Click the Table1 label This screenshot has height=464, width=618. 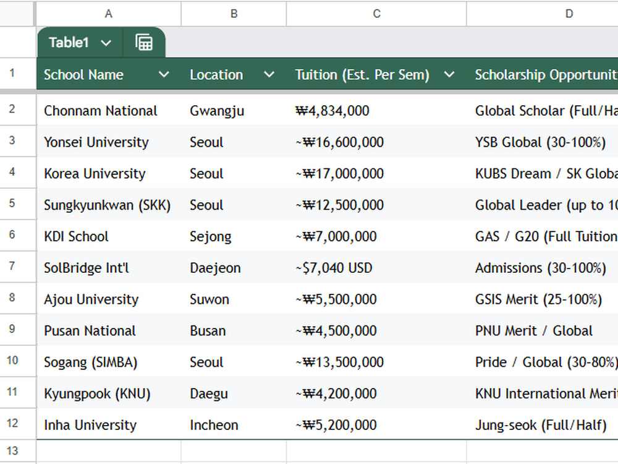(x=69, y=42)
